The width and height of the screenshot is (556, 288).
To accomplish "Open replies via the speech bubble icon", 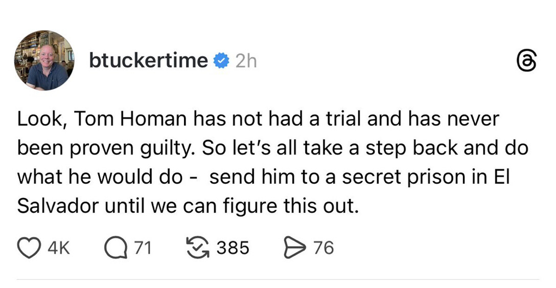I will (x=115, y=248).
